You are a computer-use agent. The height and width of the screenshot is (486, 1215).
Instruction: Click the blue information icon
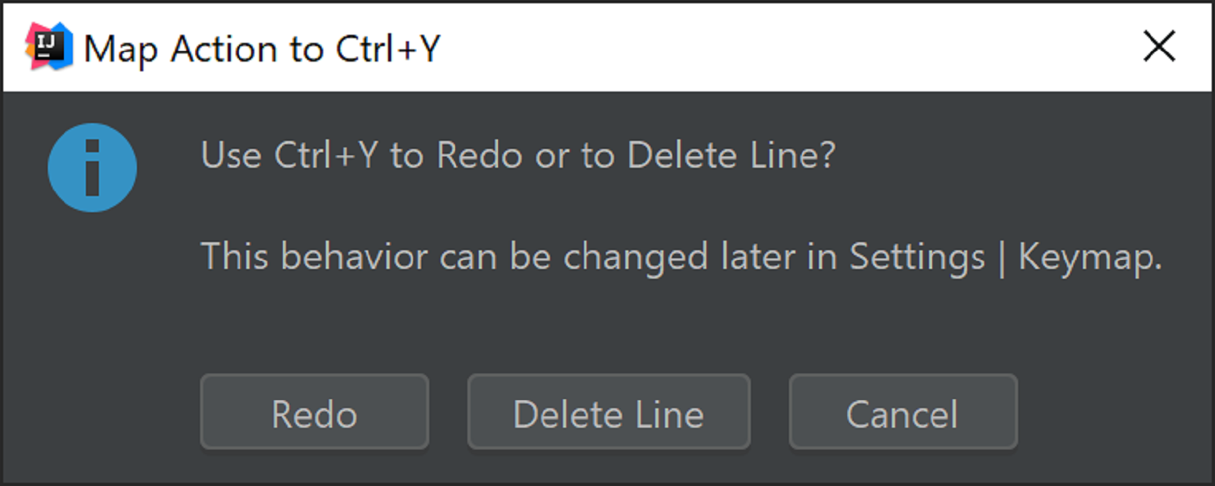[92, 168]
